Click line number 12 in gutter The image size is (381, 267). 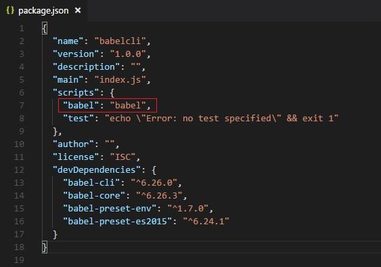pos(19,169)
